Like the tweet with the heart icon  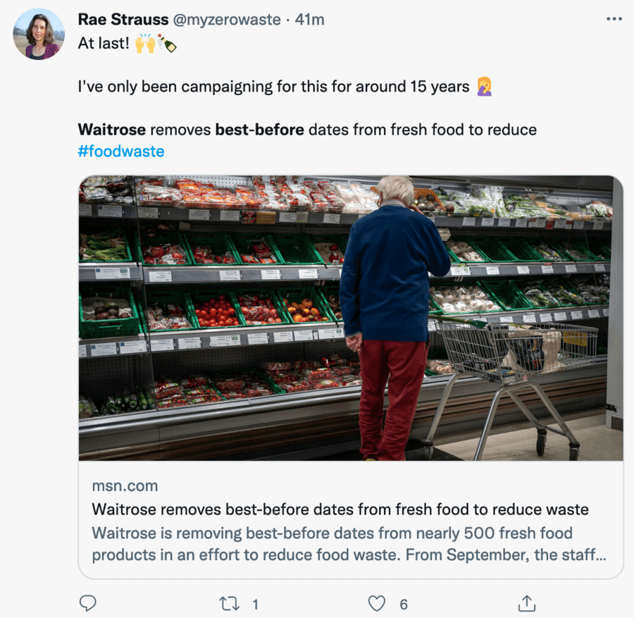(x=378, y=603)
